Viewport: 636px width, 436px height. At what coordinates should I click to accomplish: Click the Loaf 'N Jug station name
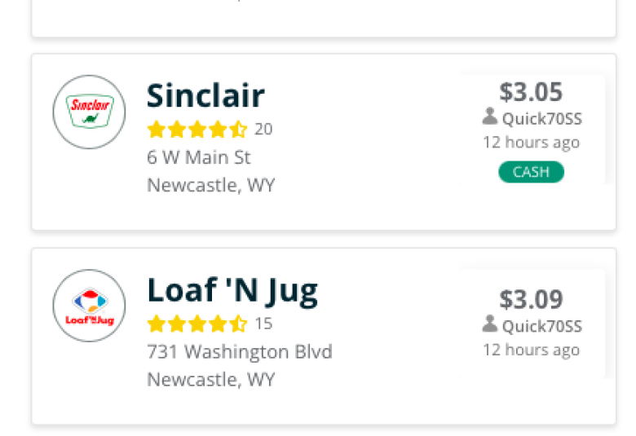[x=232, y=292]
